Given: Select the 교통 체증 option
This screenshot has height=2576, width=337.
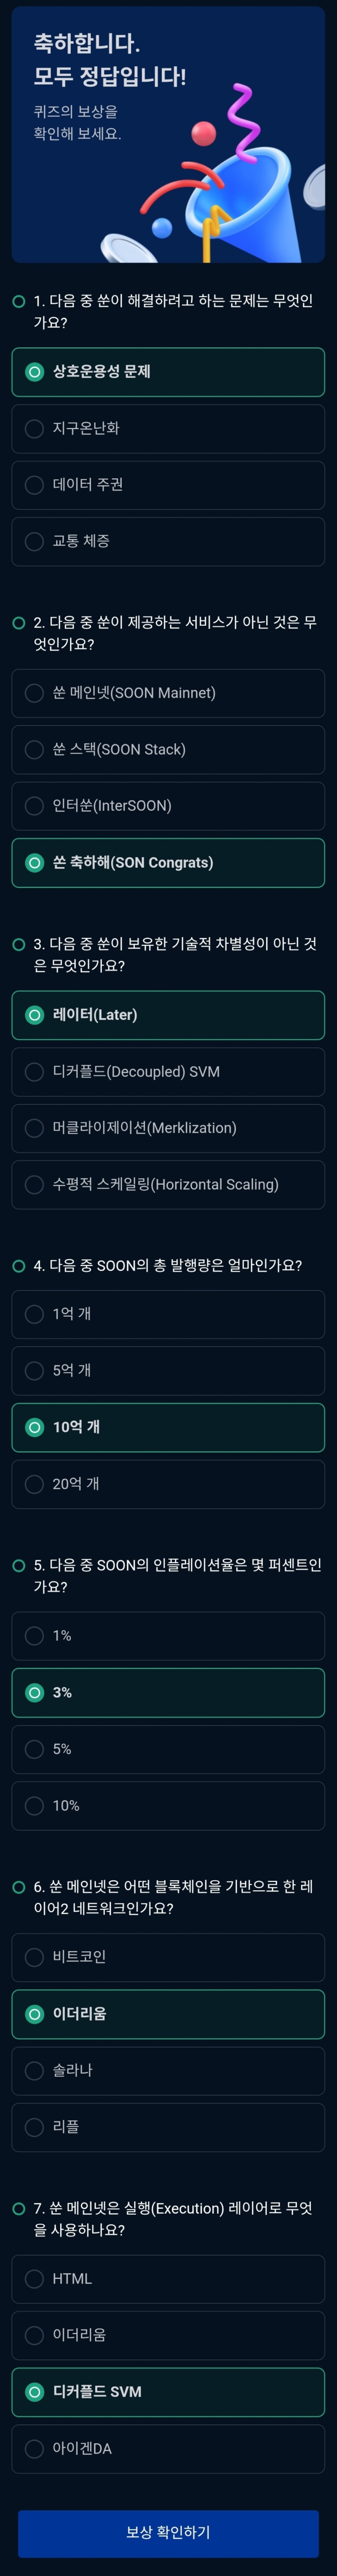Looking at the screenshot, I should [168, 541].
